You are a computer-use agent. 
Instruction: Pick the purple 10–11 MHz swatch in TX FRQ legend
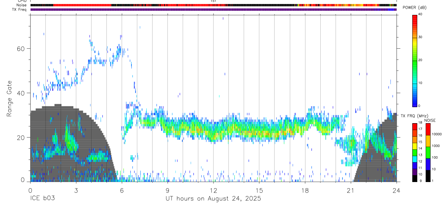(415, 171)
